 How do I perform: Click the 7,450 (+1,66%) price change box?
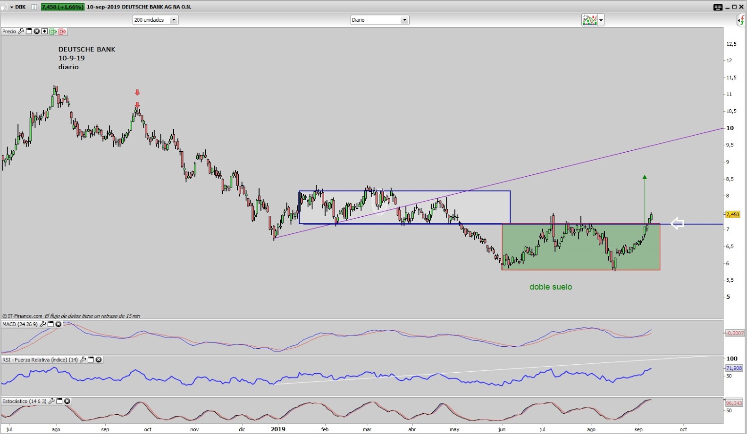tap(63, 7)
